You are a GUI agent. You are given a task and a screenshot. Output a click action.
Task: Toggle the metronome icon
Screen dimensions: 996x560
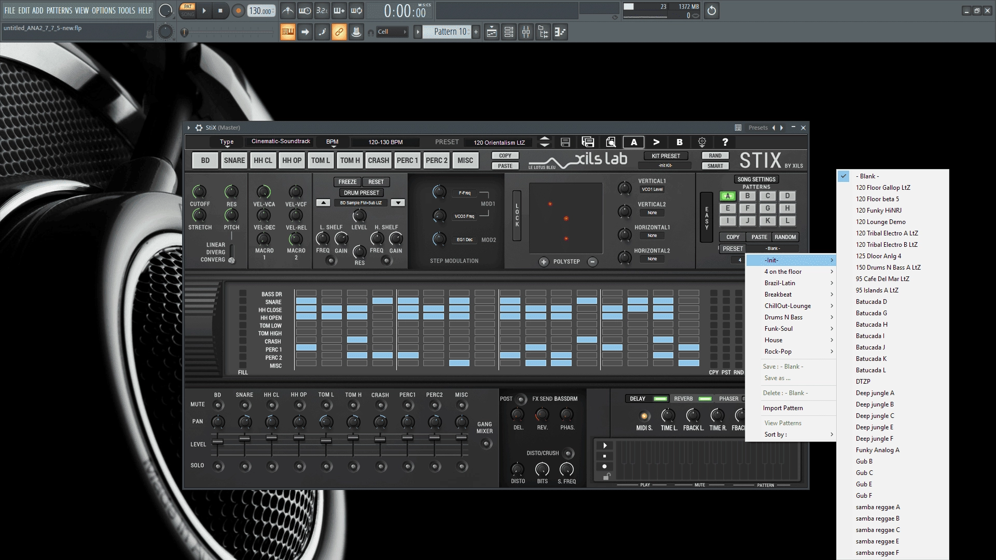pos(287,10)
